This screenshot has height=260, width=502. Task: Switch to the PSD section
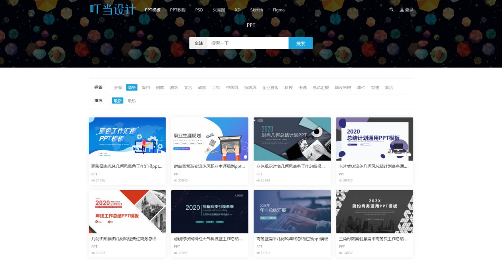pos(199,10)
